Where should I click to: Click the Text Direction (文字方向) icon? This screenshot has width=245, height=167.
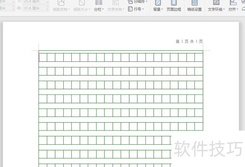116,3
